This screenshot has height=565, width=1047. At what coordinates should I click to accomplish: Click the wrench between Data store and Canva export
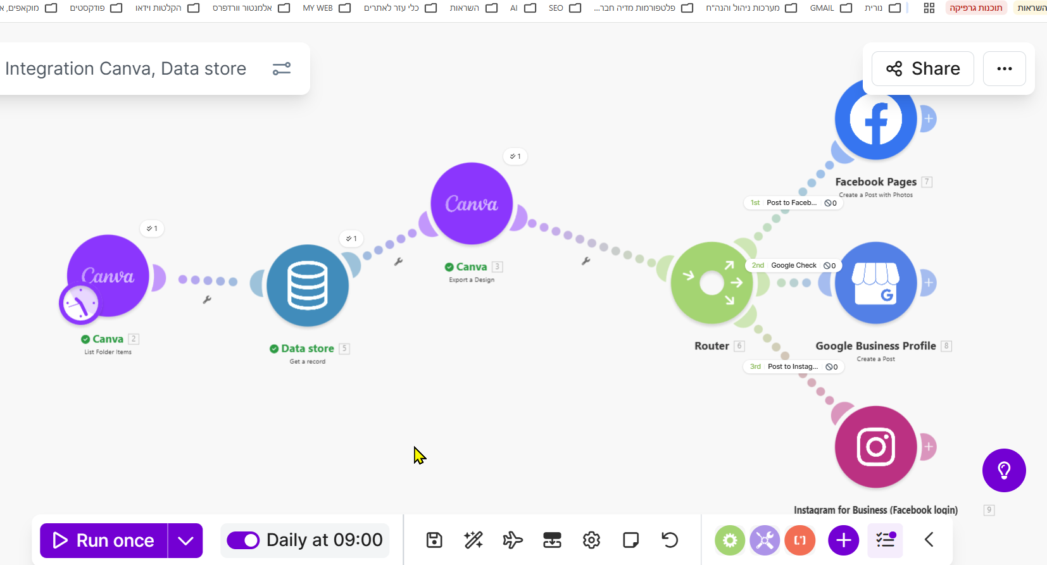pos(398,261)
